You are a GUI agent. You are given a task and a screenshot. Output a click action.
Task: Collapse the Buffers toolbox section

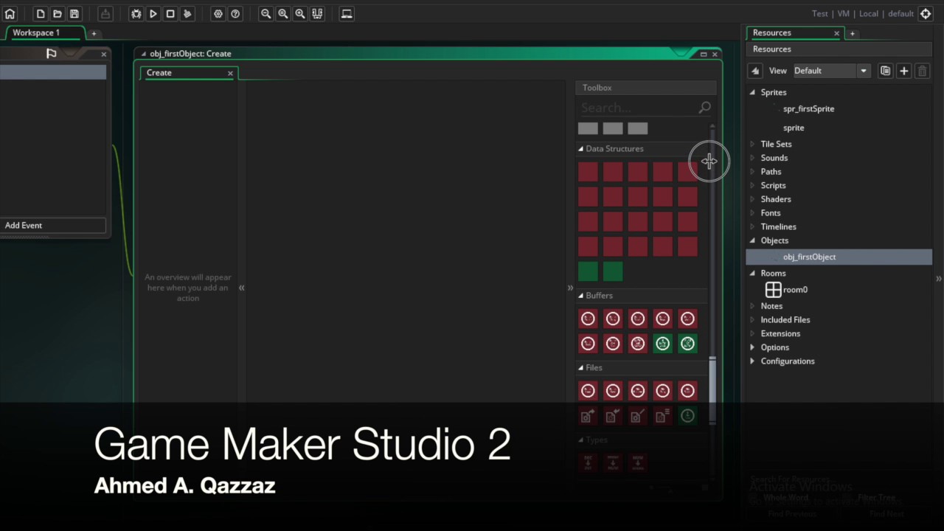tap(580, 296)
